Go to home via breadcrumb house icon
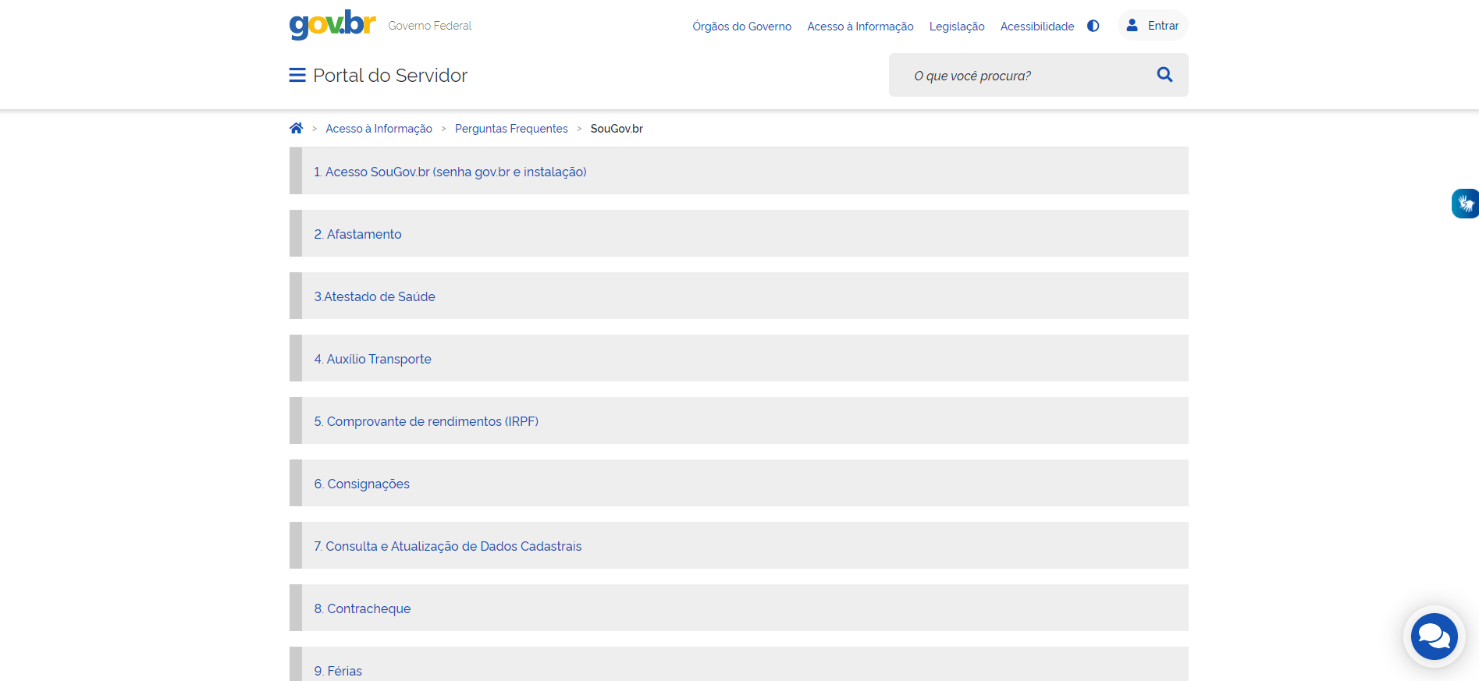 click(296, 129)
